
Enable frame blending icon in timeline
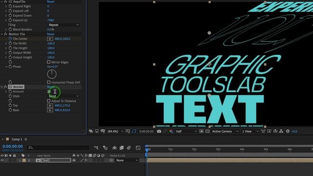pyautogui.click(x=122, y=148)
